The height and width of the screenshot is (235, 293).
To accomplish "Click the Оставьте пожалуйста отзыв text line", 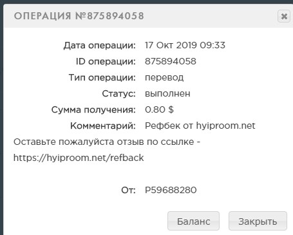I will tap(107, 142).
